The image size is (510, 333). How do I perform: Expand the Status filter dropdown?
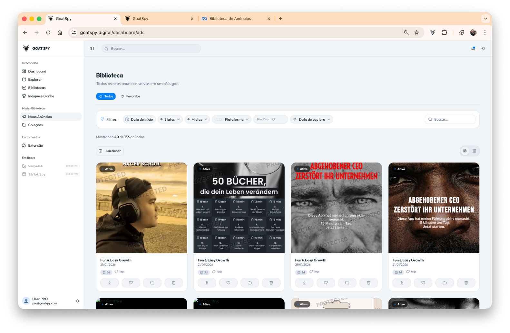170,119
